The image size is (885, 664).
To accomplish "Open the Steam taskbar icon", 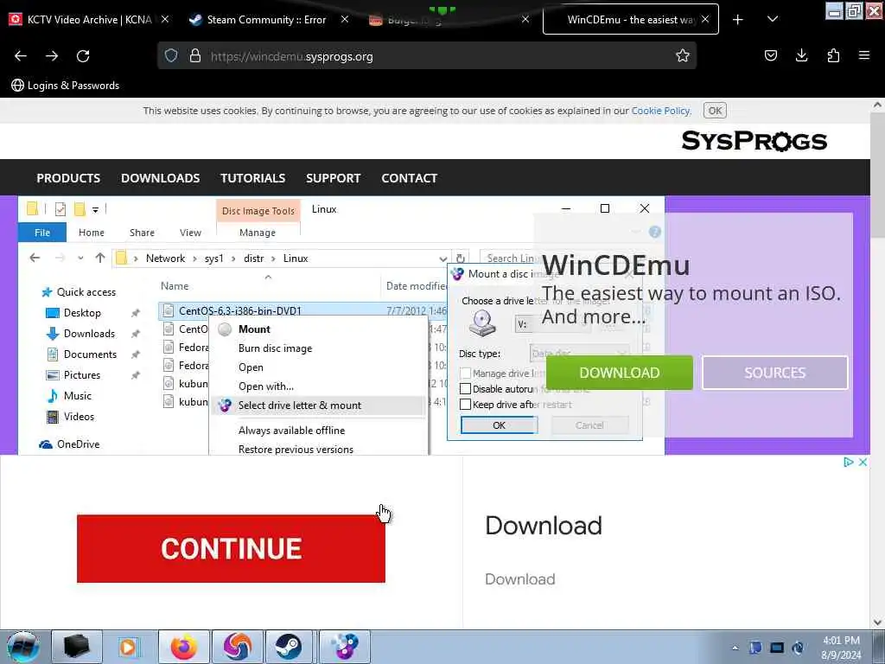I will (x=289, y=647).
